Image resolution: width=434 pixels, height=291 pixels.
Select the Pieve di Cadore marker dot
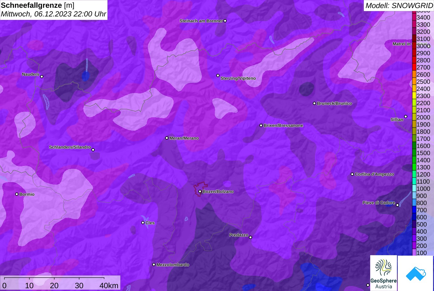coord(397,205)
